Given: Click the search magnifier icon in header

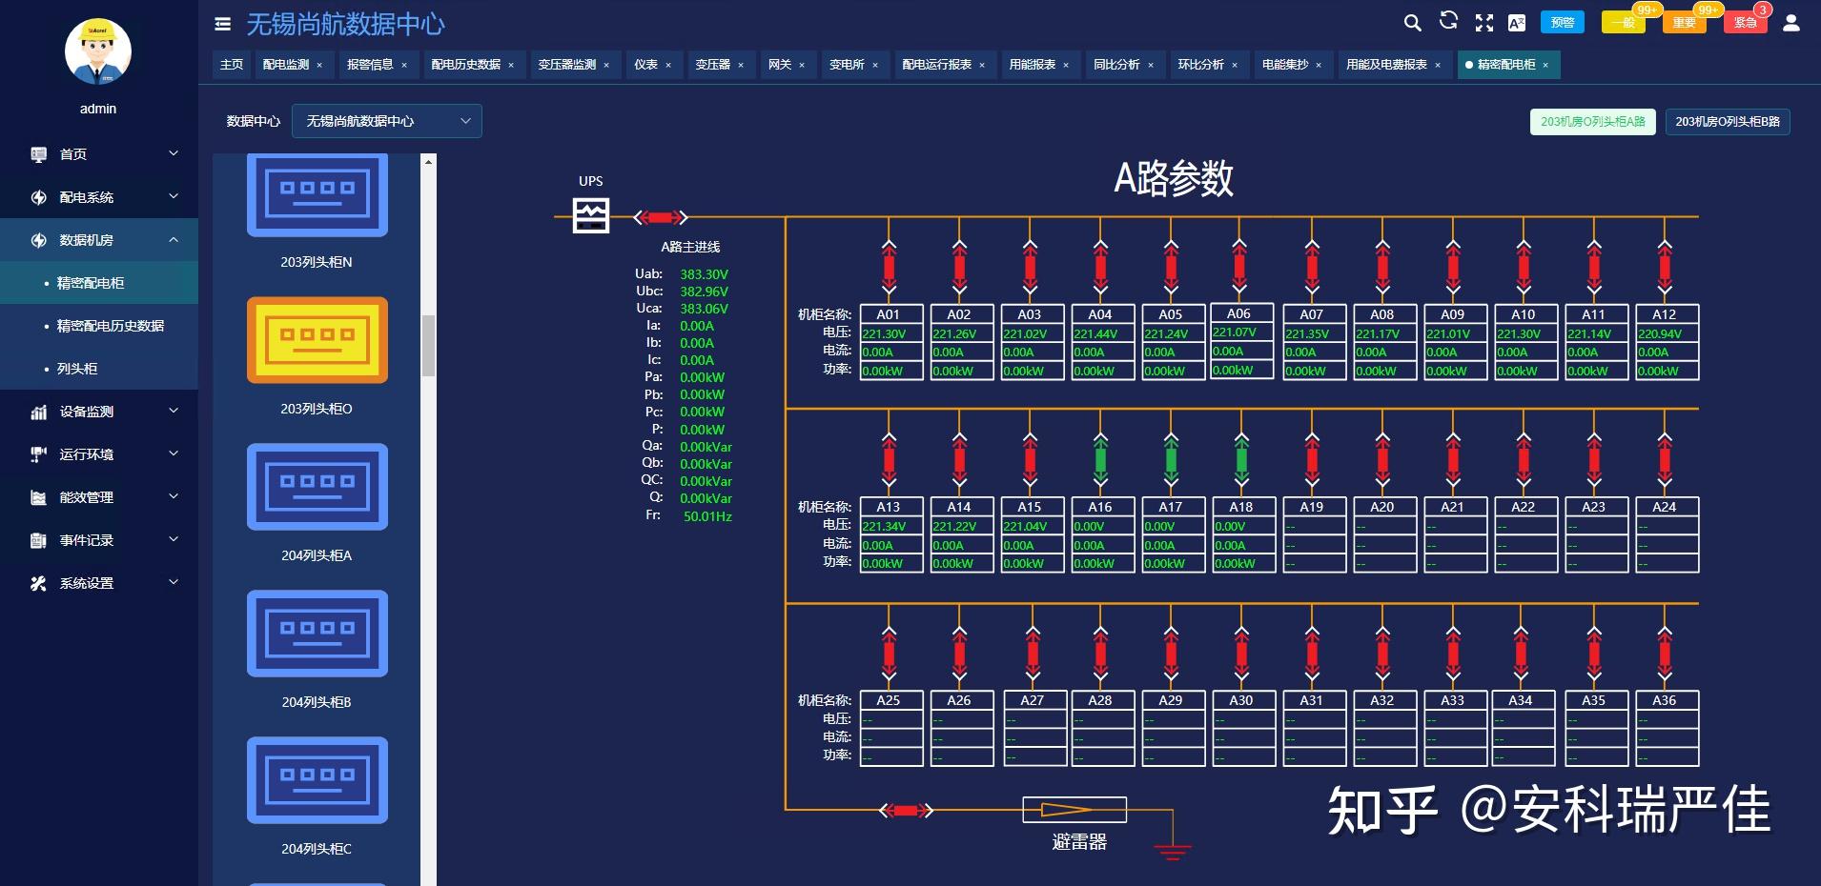Looking at the screenshot, I should click(x=1412, y=23).
